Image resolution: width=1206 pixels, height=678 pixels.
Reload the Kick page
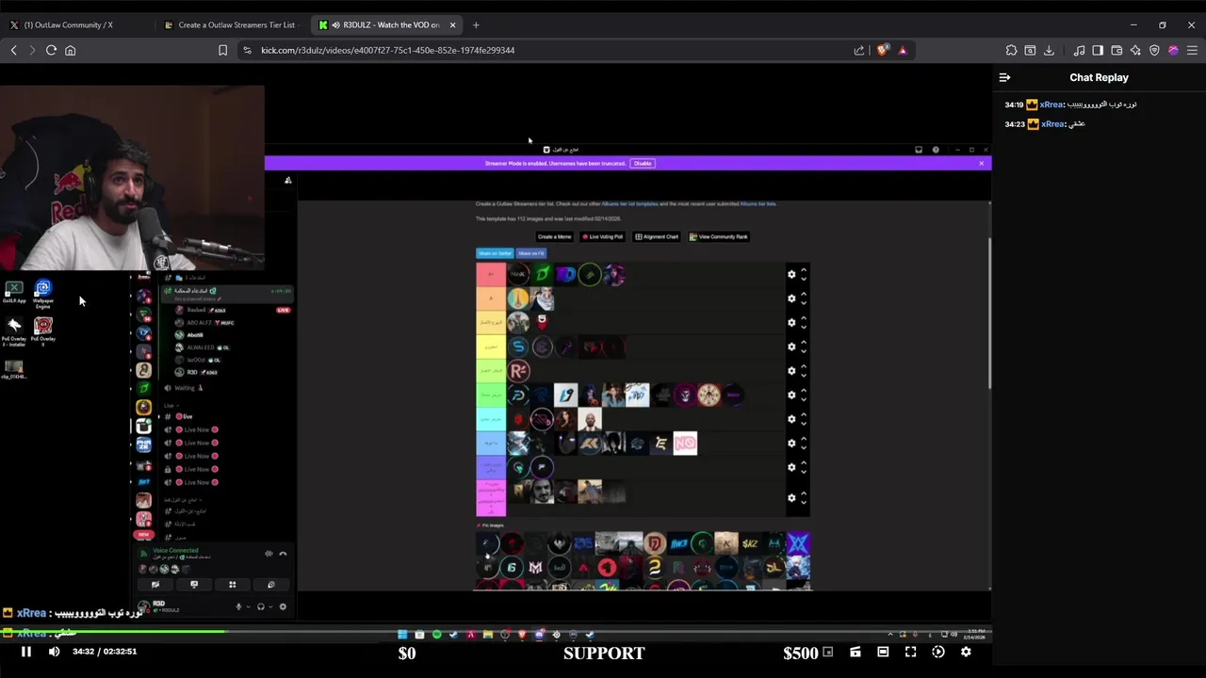coord(51,51)
